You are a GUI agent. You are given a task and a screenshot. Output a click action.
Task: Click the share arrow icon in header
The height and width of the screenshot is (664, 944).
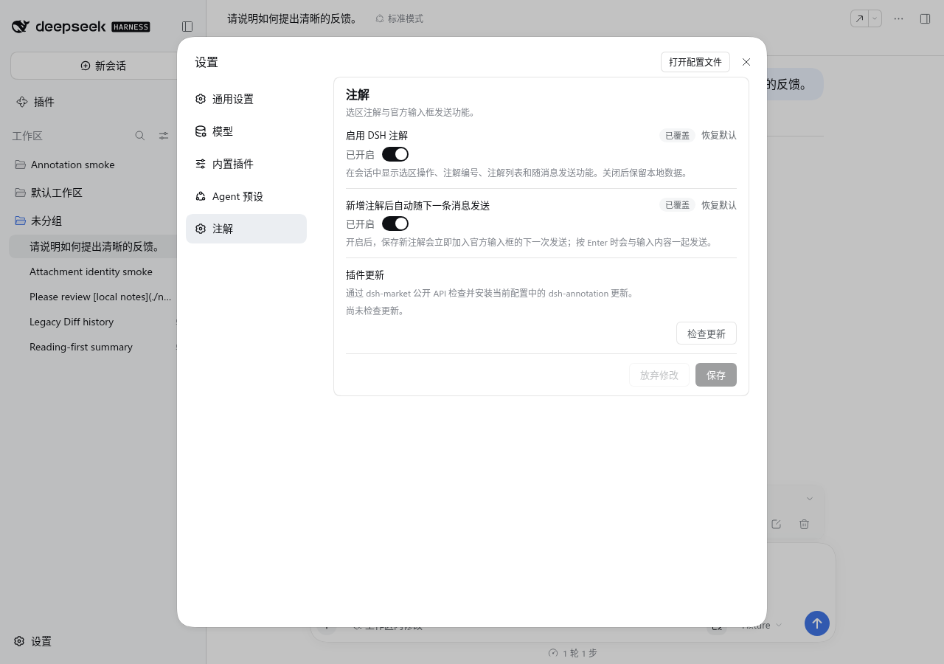(x=859, y=18)
